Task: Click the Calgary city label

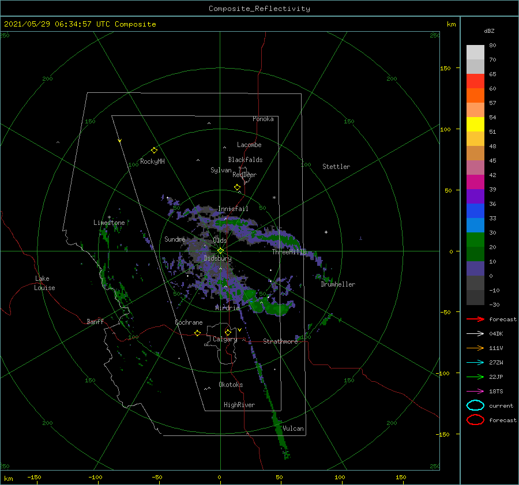Action: pyautogui.click(x=225, y=339)
